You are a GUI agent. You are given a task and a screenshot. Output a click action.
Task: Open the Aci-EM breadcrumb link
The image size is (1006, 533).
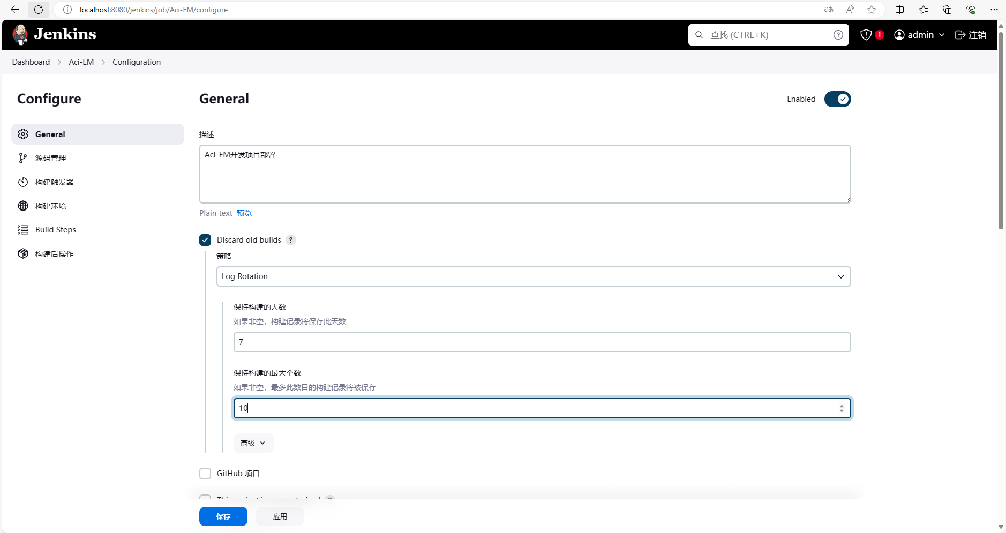click(81, 62)
